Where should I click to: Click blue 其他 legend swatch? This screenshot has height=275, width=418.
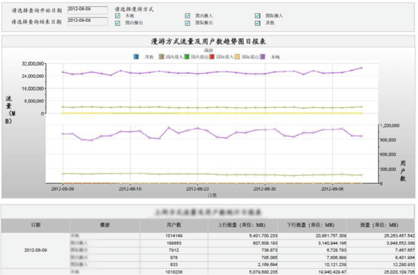(x=137, y=57)
